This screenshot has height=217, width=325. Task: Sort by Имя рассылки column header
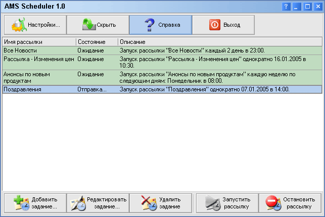39,41
